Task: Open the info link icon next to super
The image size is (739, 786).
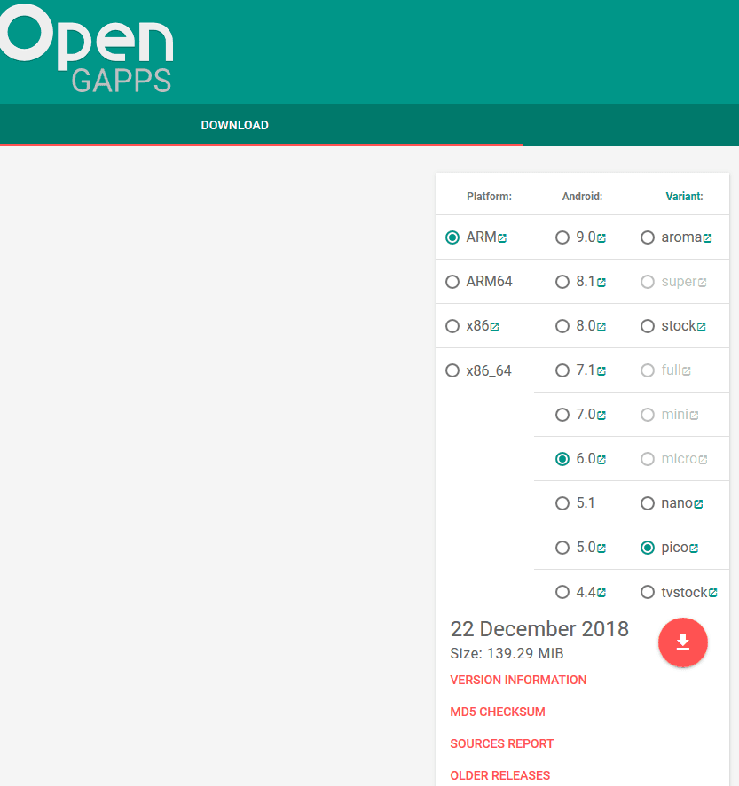Action: (702, 282)
